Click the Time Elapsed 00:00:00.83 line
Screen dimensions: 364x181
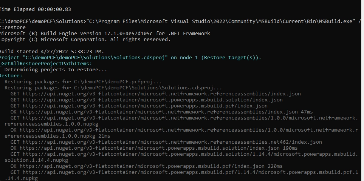[x=35, y=9]
